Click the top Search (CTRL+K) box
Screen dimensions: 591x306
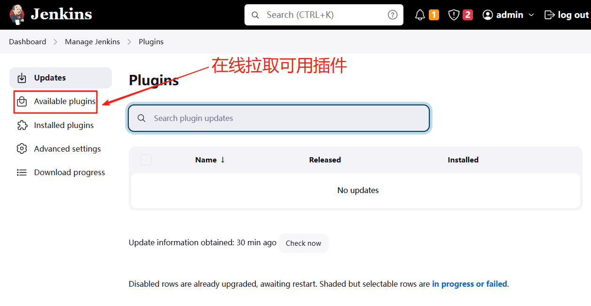(324, 15)
